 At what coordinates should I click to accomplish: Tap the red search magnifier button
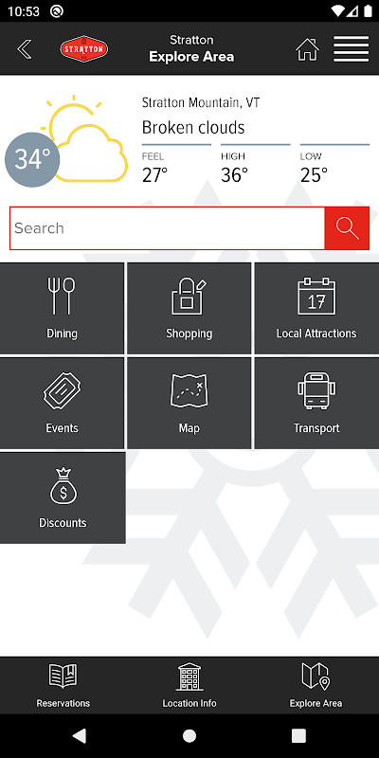coord(347,228)
